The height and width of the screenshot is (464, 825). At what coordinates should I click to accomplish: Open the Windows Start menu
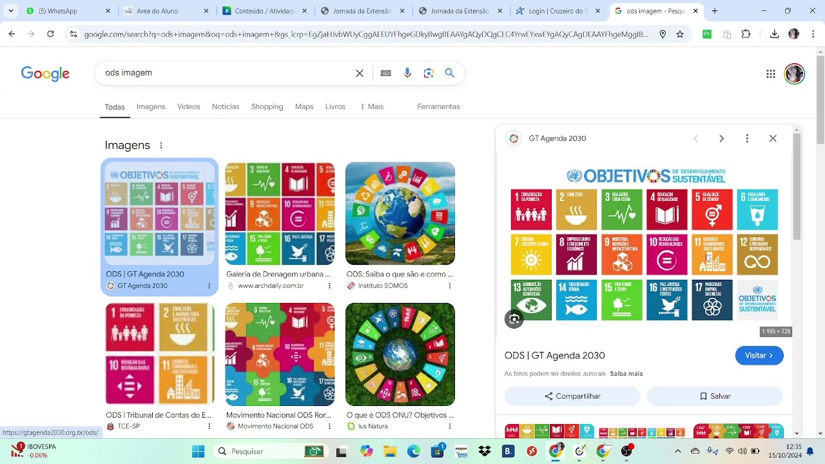198,451
